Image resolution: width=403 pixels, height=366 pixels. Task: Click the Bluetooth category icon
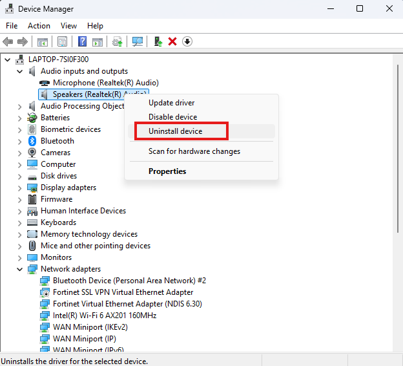(32, 141)
